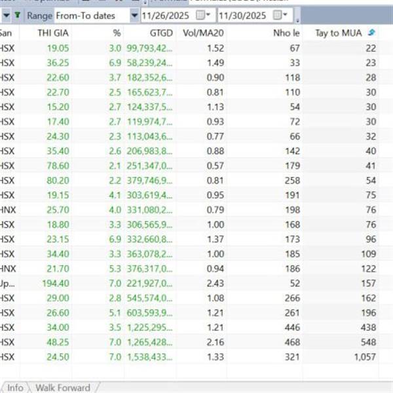Click the green filter funnel icon
393x393 pixels.
[x=17, y=15]
